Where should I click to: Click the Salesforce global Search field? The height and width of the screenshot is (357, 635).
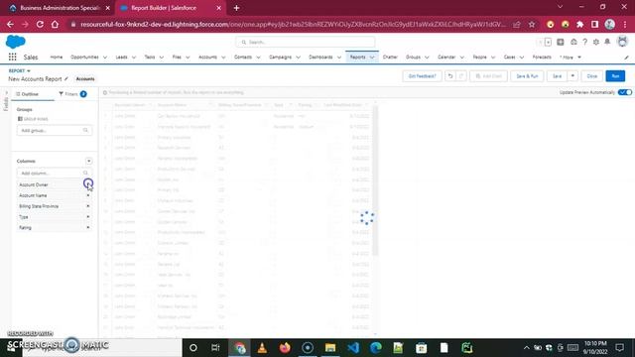coord(306,42)
